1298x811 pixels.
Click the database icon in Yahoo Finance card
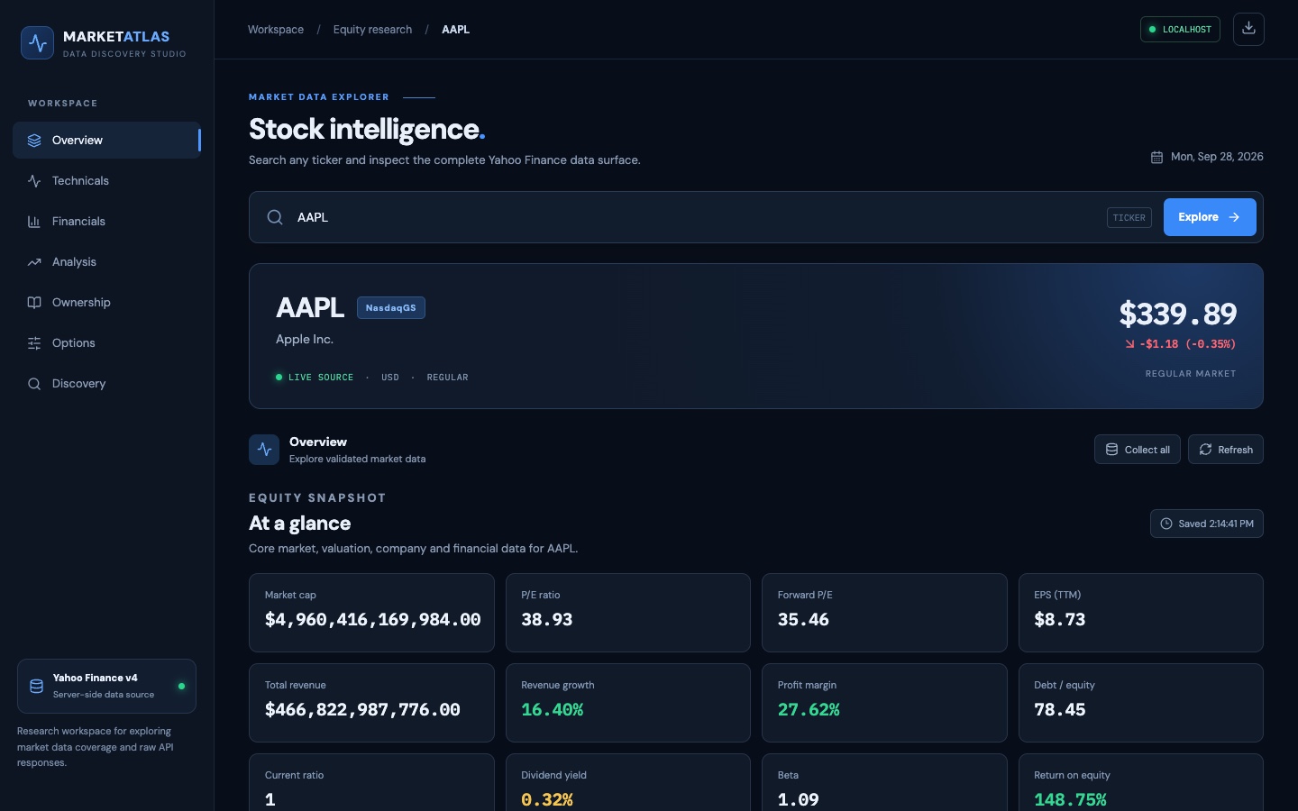click(37, 686)
